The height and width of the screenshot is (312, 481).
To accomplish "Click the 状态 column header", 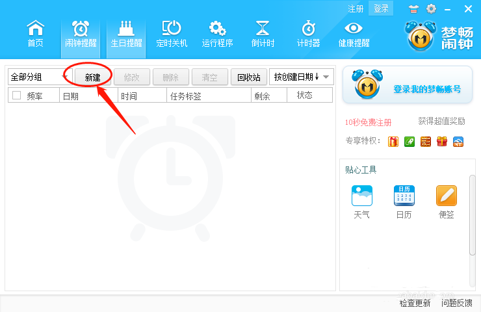I will [309, 96].
